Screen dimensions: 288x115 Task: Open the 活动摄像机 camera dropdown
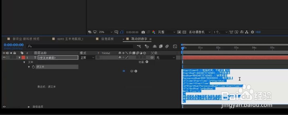click(x=200, y=32)
